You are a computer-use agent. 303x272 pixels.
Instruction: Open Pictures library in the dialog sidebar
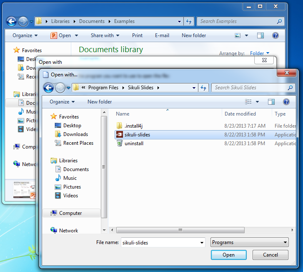(72, 187)
